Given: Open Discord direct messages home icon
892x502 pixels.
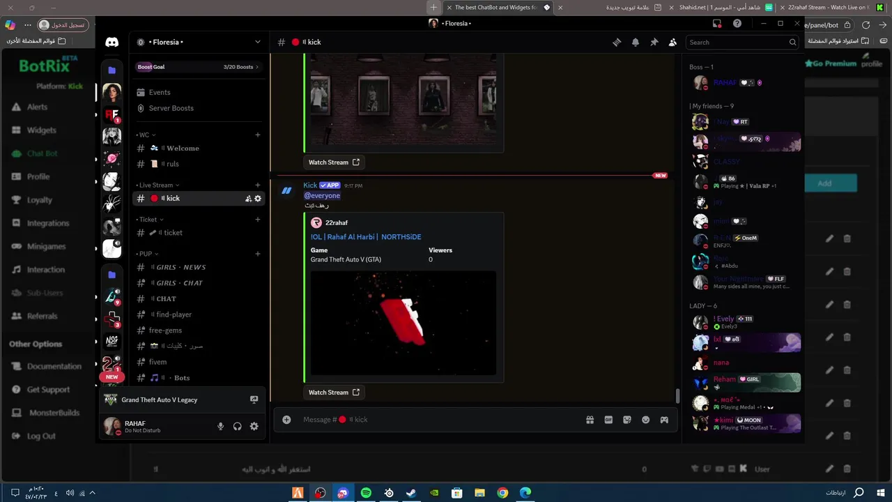Looking at the screenshot, I should click(x=111, y=43).
